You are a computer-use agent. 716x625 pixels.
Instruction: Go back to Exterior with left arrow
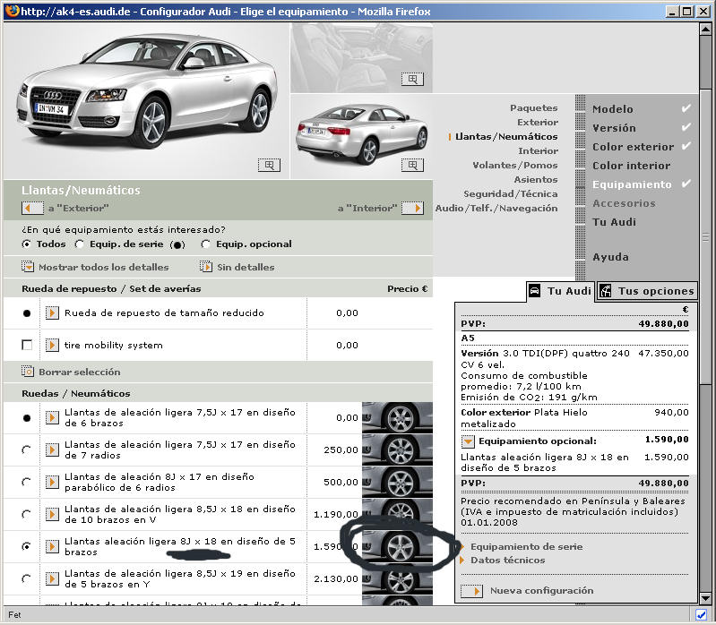pyautogui.click(x=32, y=208)
